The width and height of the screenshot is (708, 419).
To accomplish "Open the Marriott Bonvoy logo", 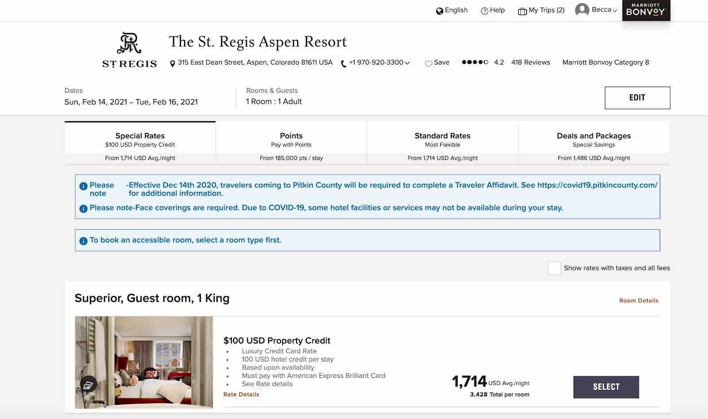I will [x=646, y=10].
